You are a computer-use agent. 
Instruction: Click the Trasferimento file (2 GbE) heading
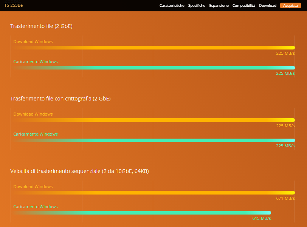click(41, 26)
